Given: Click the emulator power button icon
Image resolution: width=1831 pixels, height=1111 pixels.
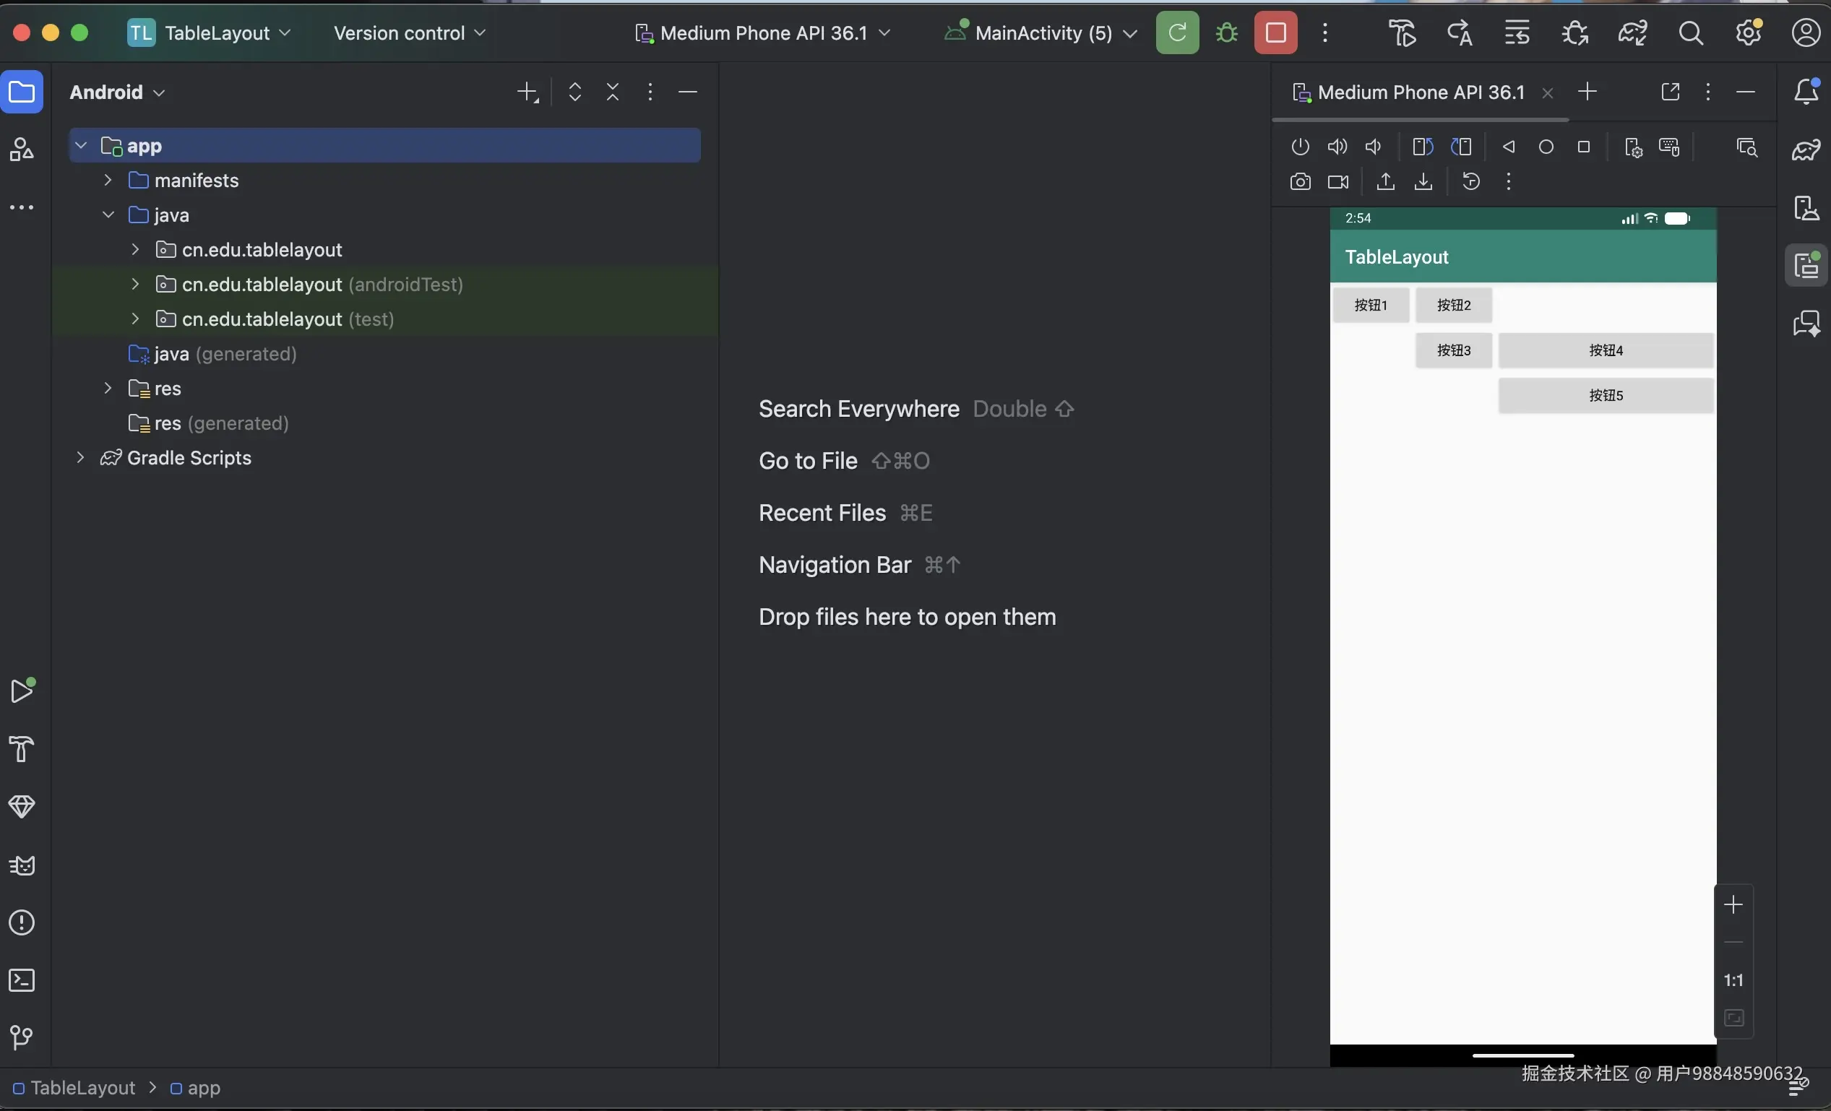Looking at the screenshot, I should (1300, 147).
